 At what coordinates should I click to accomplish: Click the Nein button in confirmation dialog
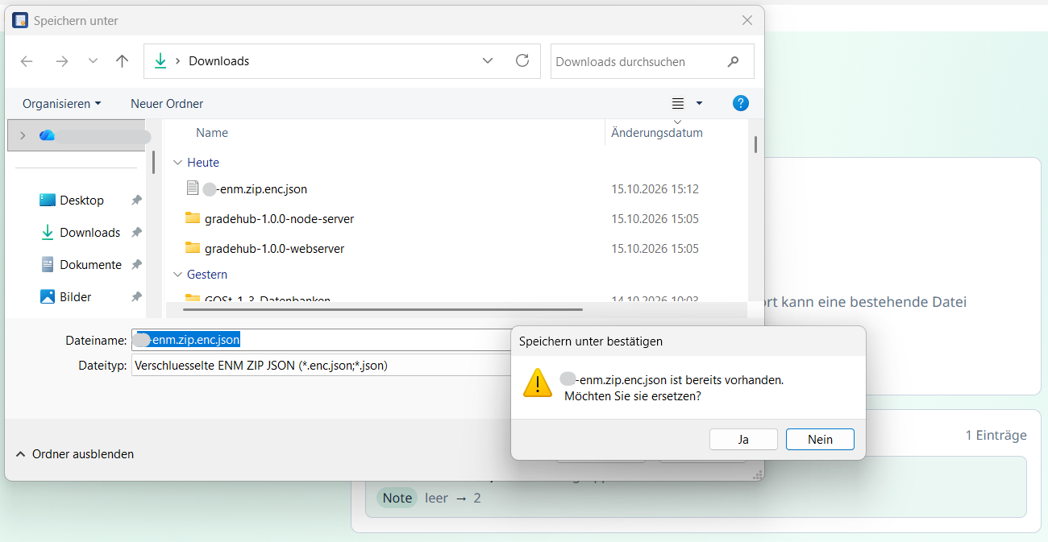click(x=820, y=439)
